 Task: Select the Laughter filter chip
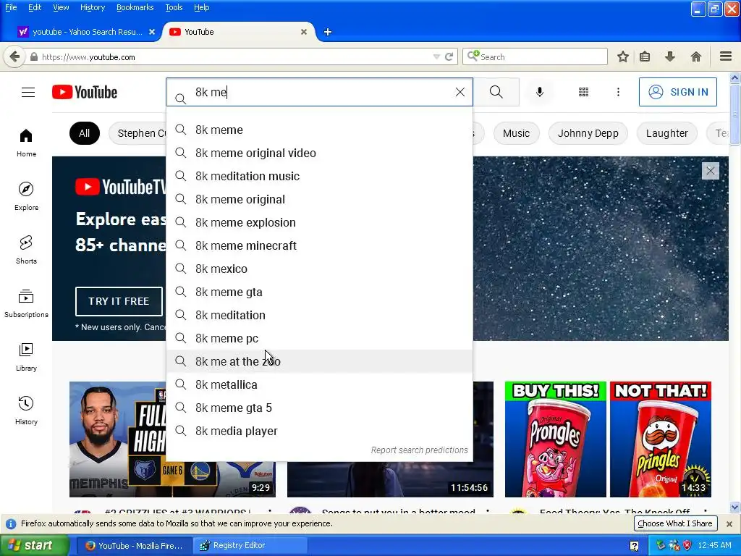(x=666, y=133)
